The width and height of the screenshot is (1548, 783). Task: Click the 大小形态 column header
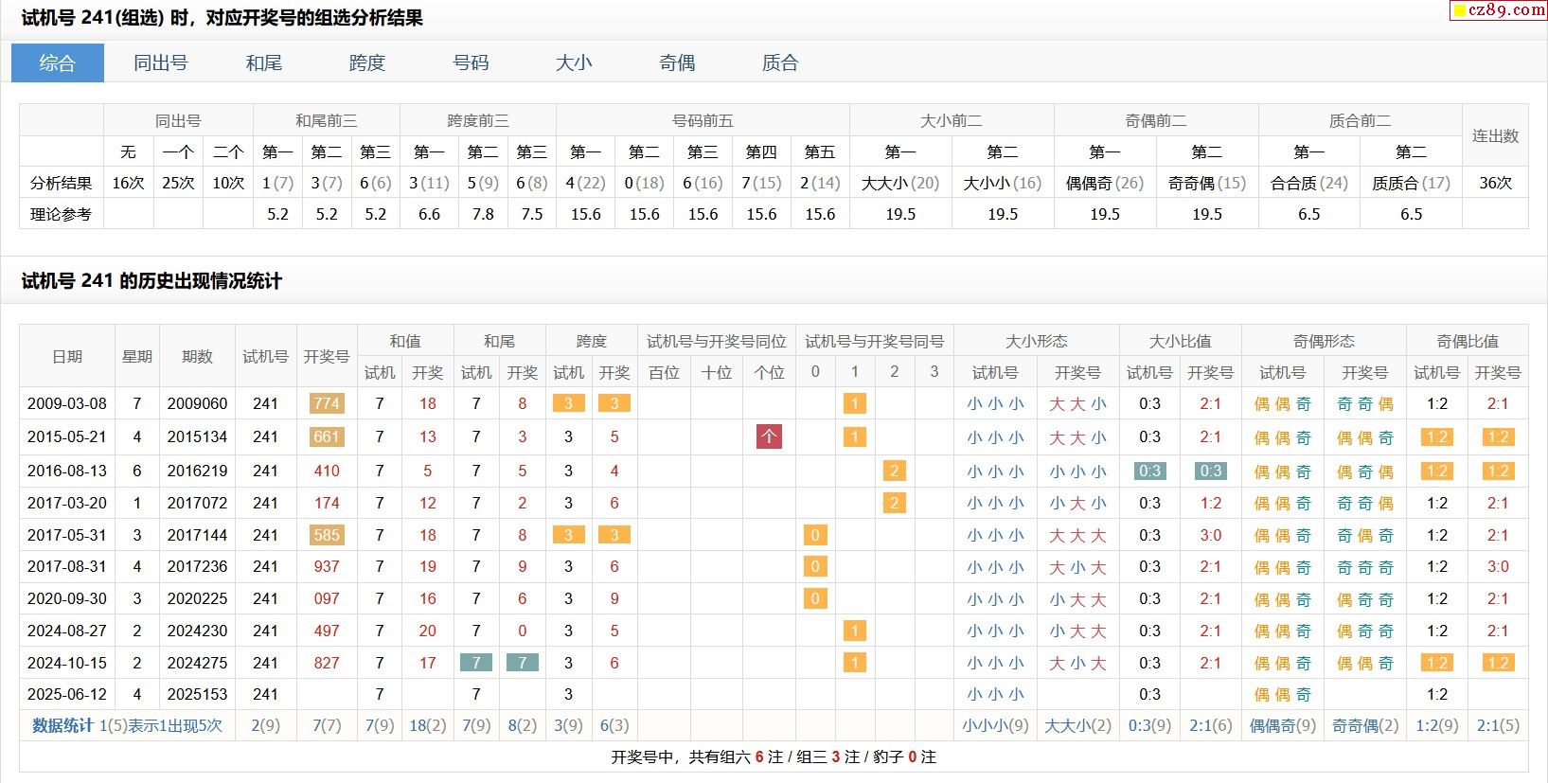[x=1037, y=341]
